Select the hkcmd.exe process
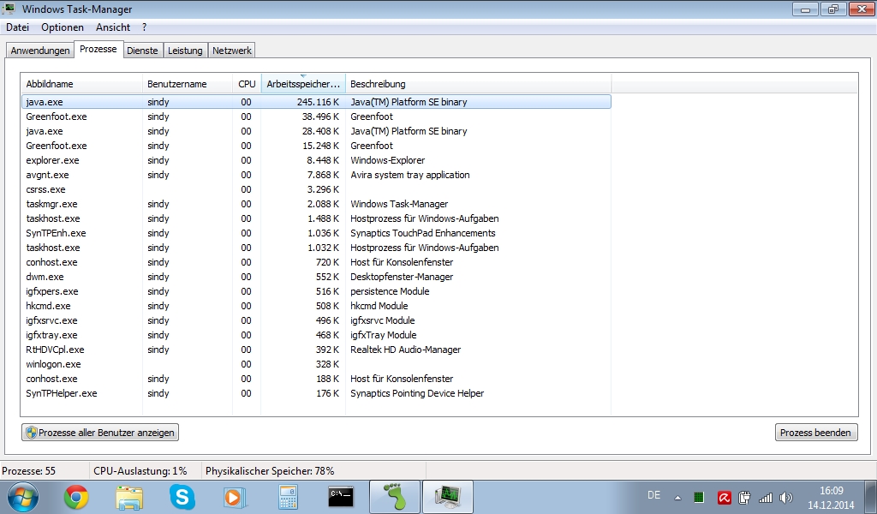 point(316,305)
